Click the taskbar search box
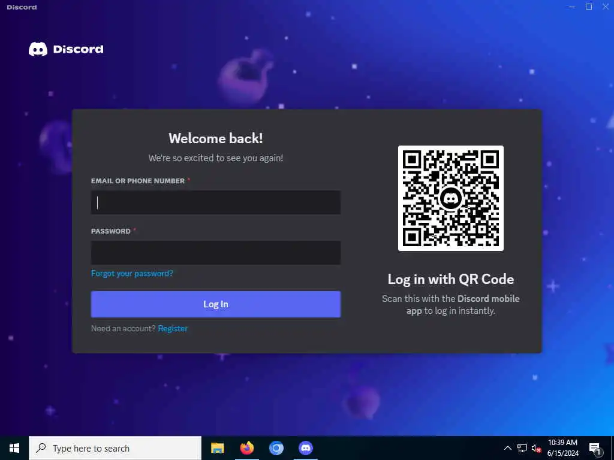The image size is (614, 460). [115, 448]
